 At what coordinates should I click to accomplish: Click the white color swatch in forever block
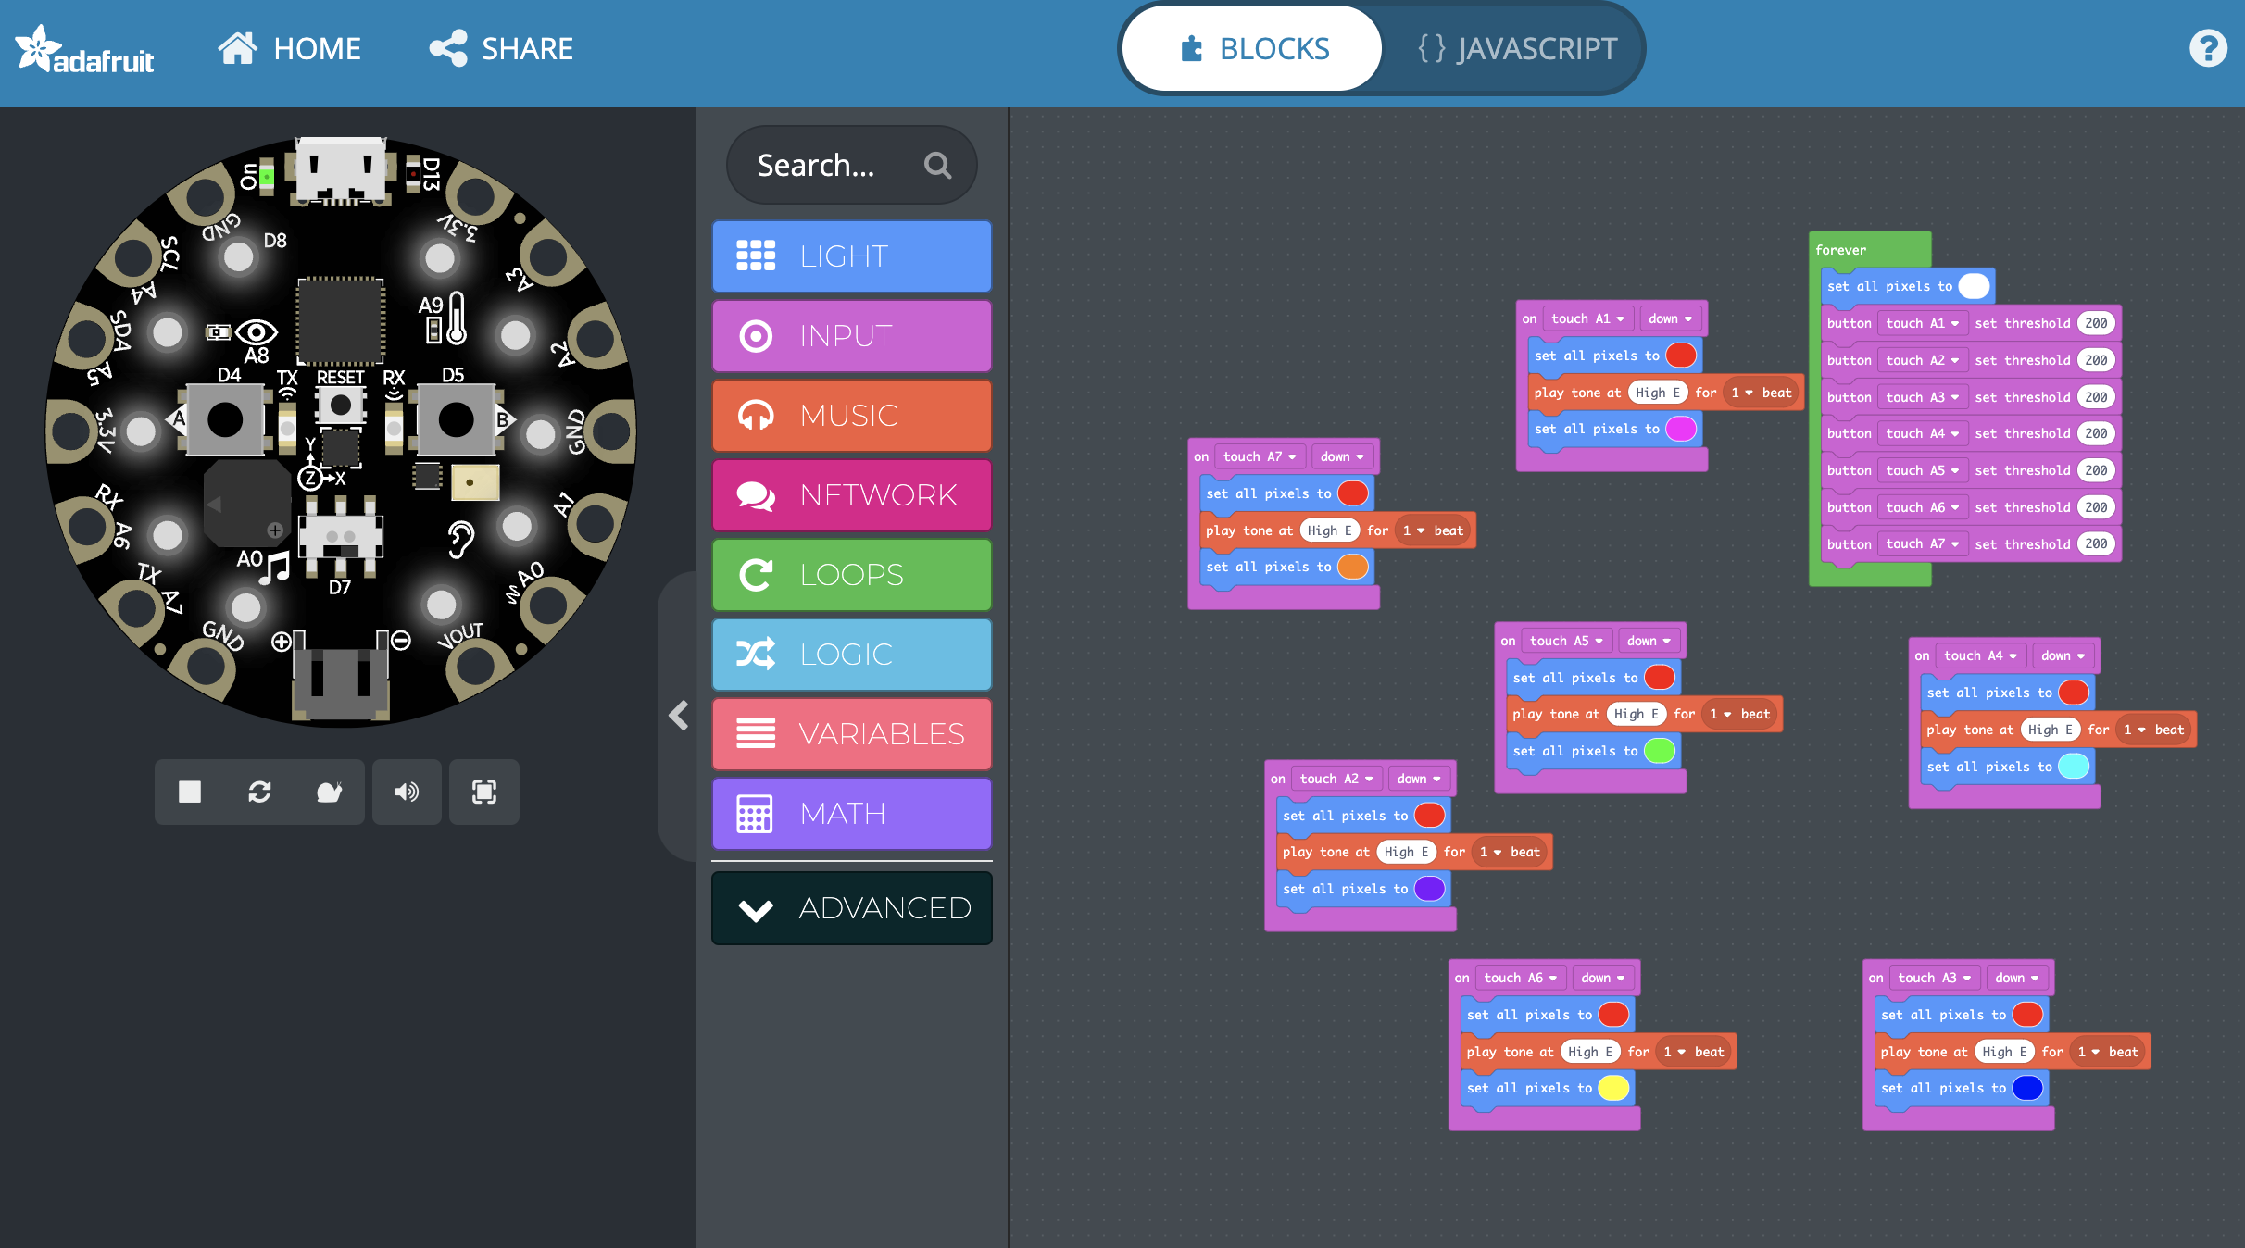[1974, 286]
